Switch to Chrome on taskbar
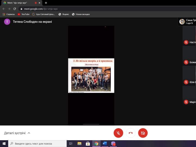This screenshot has height=147, width=196. tap(96, 144)
